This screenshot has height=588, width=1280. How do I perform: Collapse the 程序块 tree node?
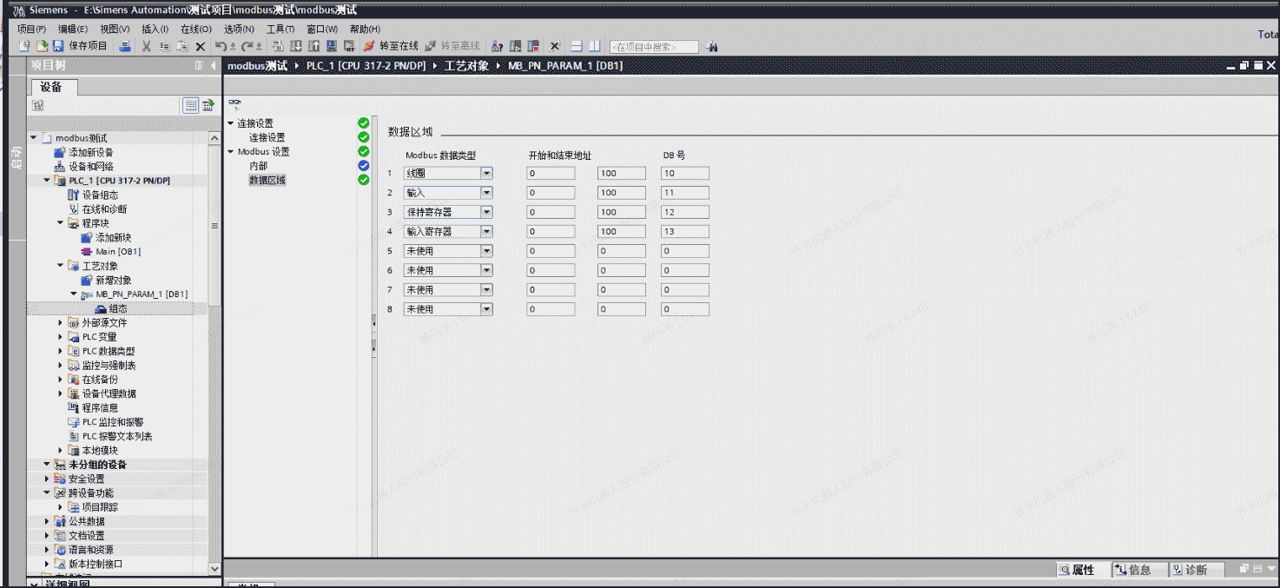tap(61, 223)
